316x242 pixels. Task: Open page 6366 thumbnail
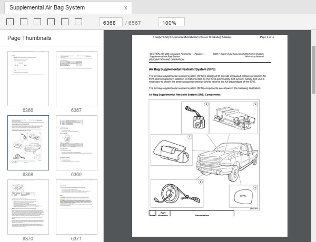(x=28, y=78)
